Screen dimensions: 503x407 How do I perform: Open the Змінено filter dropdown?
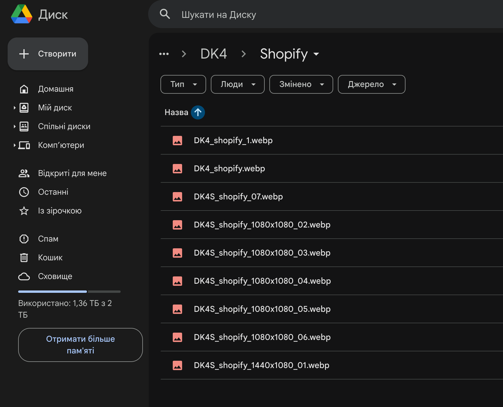click(x=301, y=84)
